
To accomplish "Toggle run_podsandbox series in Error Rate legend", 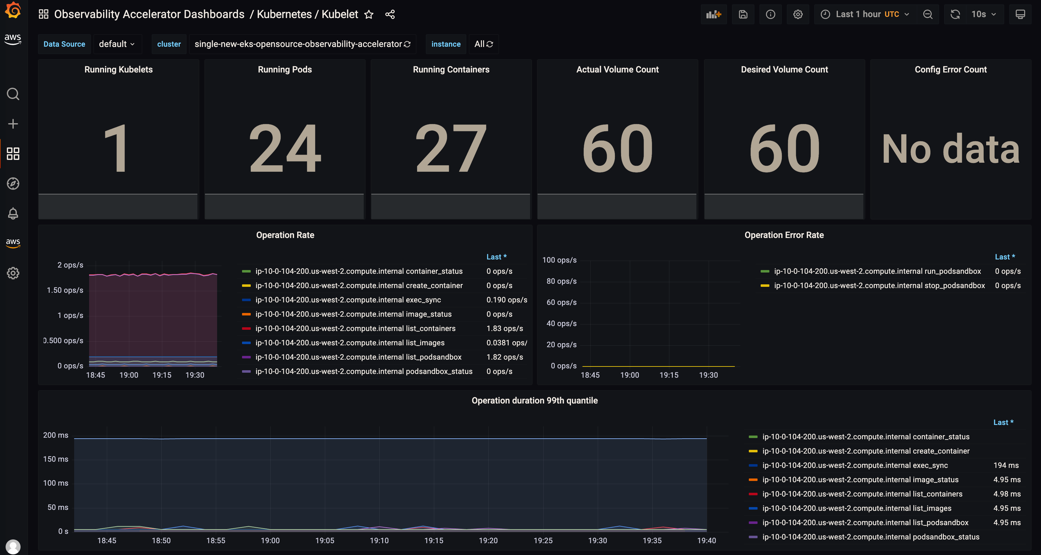I will (877, 271).
